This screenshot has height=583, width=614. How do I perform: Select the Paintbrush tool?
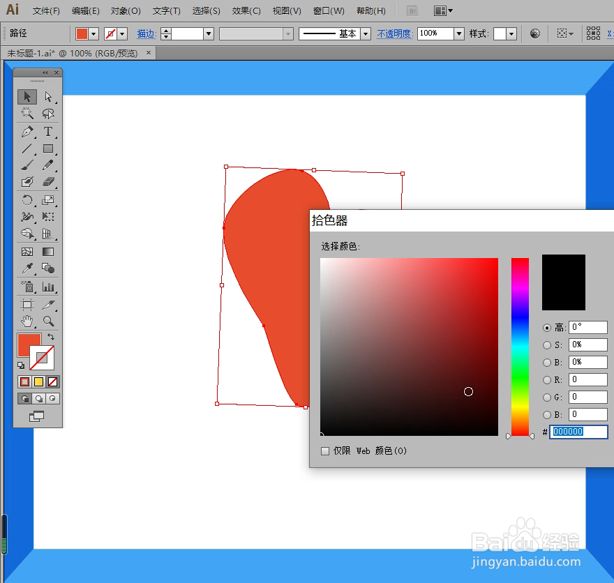coord(27,165)
